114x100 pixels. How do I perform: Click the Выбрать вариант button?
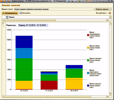click(103, 9)
